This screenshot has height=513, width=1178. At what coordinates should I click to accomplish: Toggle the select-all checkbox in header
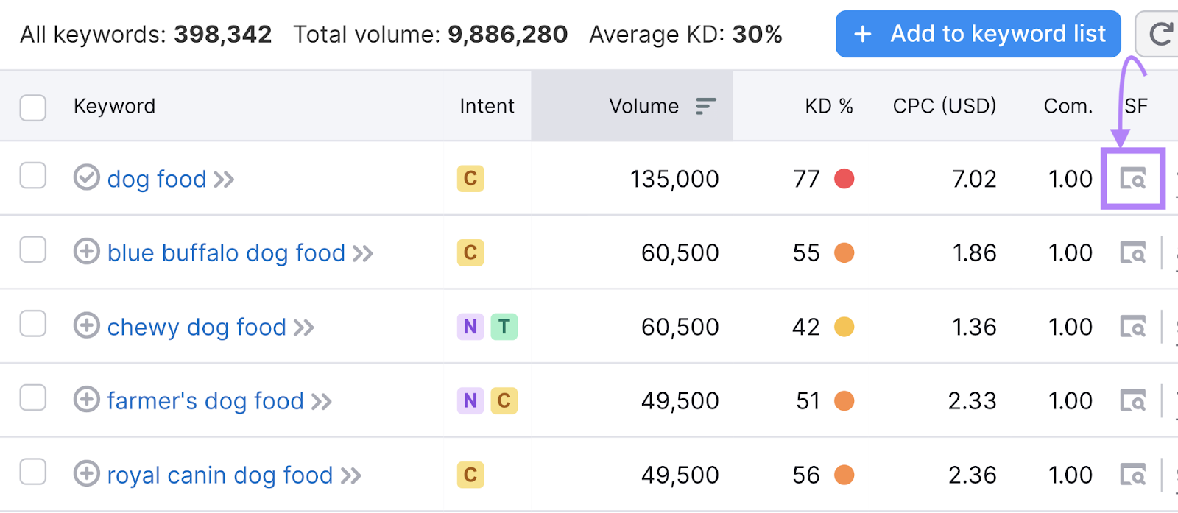[33, 107]
